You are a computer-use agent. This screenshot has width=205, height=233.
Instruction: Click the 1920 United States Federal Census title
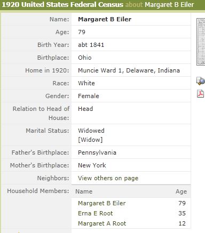[x=62, y=5]
